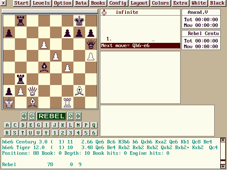The height and width of the screenshot is (170, 227).
Task: Open the Colors menu
Action: [x=160, y=3]
